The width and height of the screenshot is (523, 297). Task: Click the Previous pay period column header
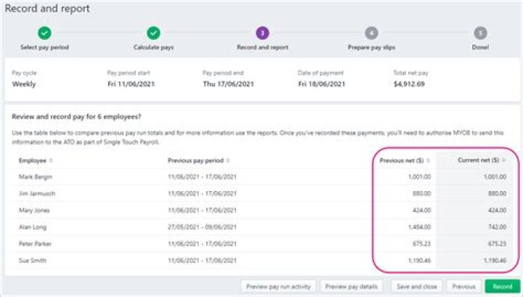point(195,160)
